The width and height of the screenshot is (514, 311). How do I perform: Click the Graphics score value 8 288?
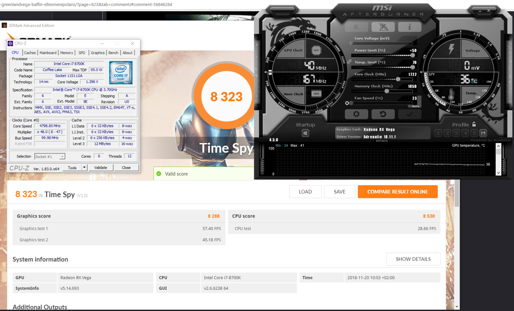tap(214, 216)
